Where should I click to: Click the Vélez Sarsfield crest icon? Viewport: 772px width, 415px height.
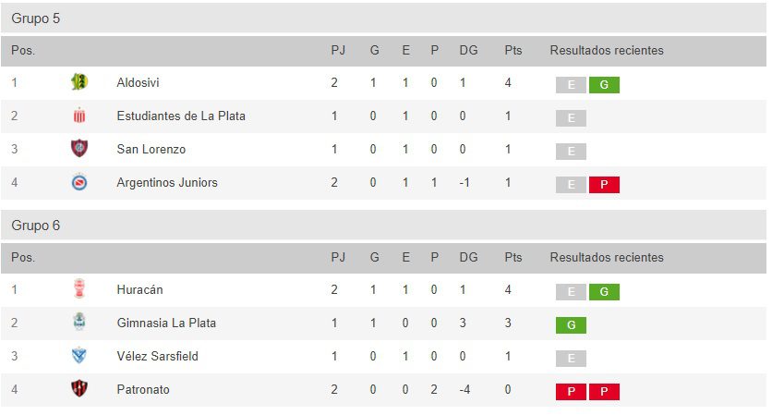(79, 356)
